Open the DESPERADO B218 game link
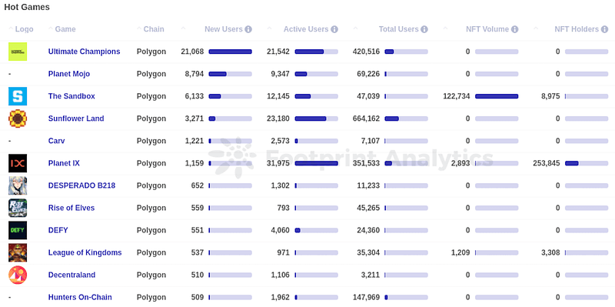Screen dimensions: 615x307 click(x=81, y=185)
